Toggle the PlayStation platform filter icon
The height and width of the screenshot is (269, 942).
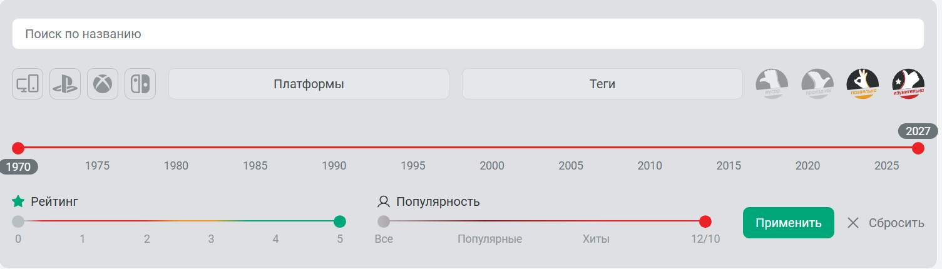click(65, 84)
